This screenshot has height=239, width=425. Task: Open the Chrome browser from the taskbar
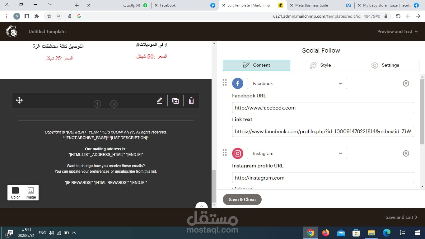point(310,232)
